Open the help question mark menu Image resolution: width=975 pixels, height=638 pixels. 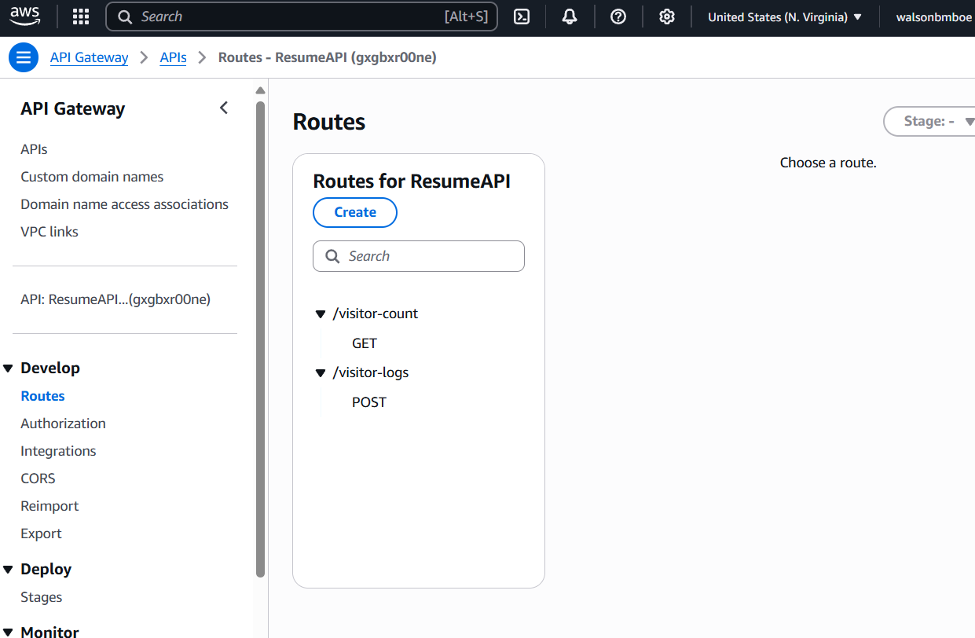tap(618, 16)
